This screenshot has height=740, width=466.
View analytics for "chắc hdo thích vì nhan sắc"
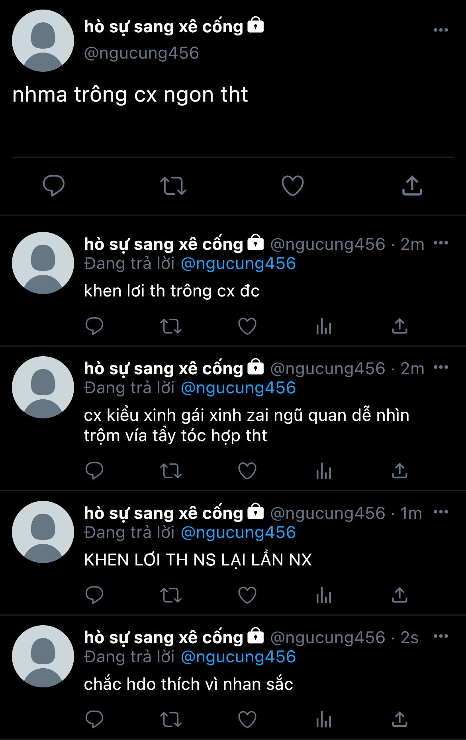tap(323, 719)
